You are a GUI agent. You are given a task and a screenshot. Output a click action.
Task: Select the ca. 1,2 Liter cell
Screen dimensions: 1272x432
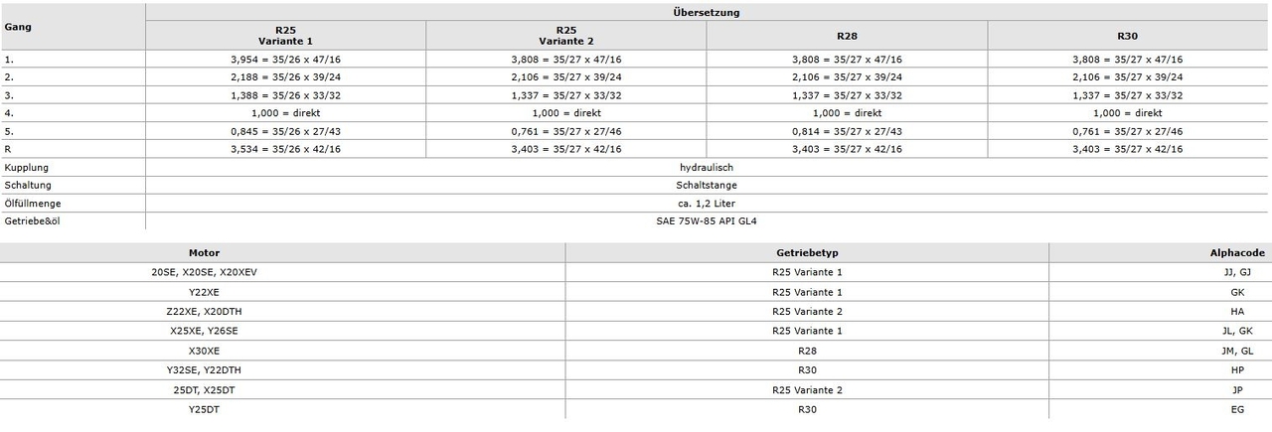click(708, 203)
